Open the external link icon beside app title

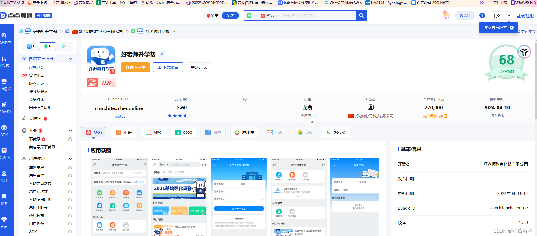point(162,54)
